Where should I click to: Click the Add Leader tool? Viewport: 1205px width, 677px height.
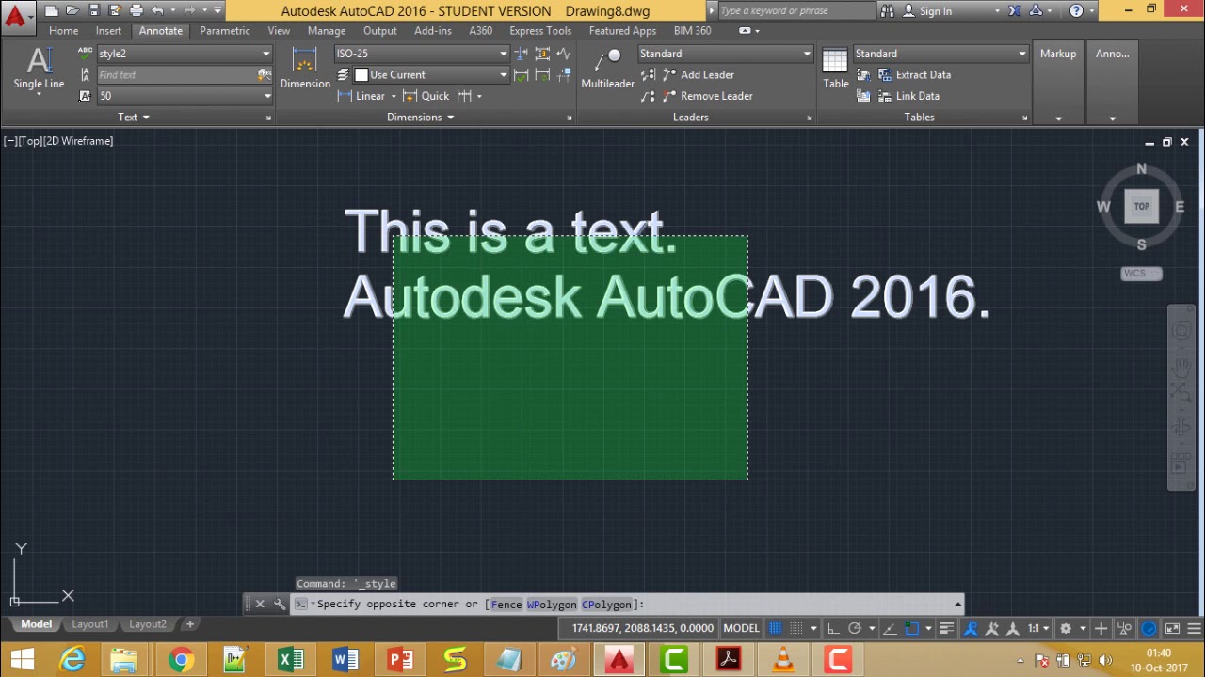click(x=698, y=75)
